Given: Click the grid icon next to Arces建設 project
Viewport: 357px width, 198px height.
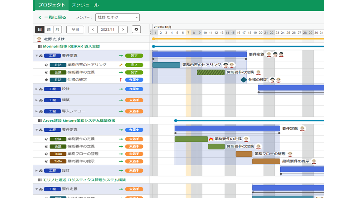Looking at the screenshot, I should [x=39, y=120].
